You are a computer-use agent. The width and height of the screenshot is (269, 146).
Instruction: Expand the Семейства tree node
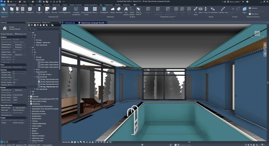29,104
